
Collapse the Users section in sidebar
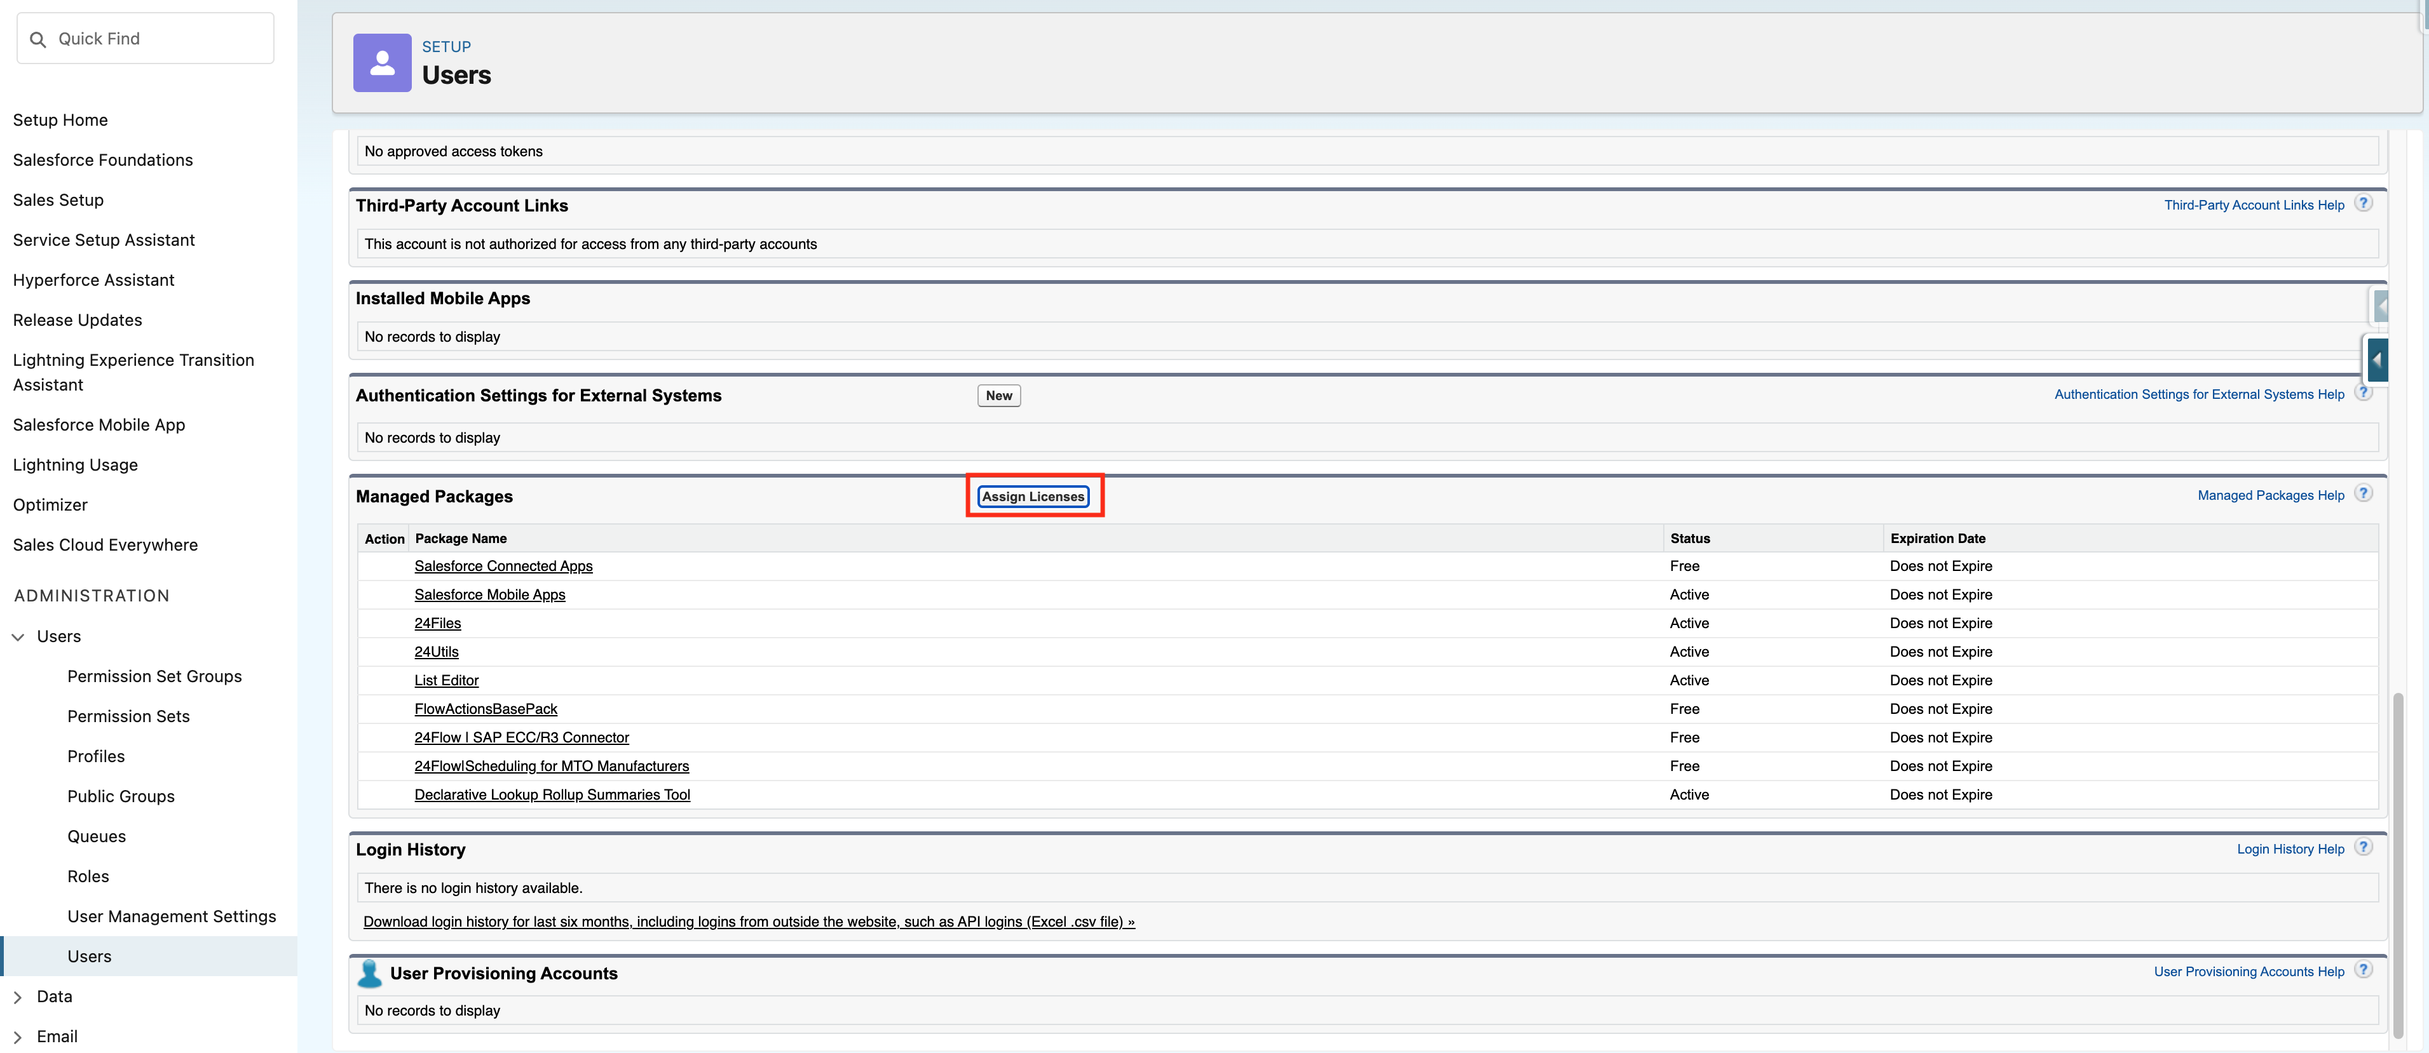[x=18, y=637]
